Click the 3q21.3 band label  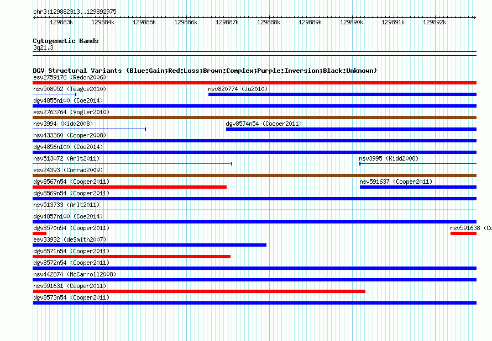pos(43,47)
